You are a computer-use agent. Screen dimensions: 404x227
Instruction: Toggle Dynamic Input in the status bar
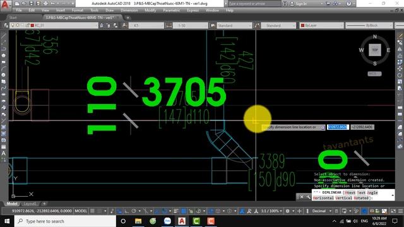pyautogui.click(x=119, y=211)
